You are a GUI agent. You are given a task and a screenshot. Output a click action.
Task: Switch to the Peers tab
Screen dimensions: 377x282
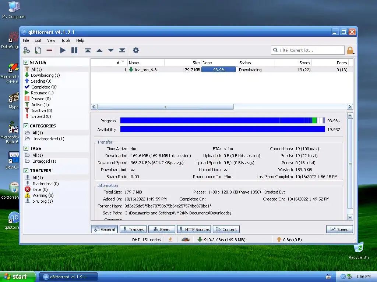(162, 229)
